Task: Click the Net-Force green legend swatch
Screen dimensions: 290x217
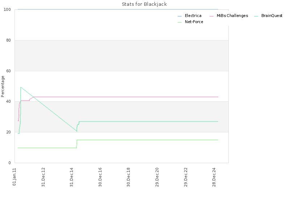Action: coord(179,22)
